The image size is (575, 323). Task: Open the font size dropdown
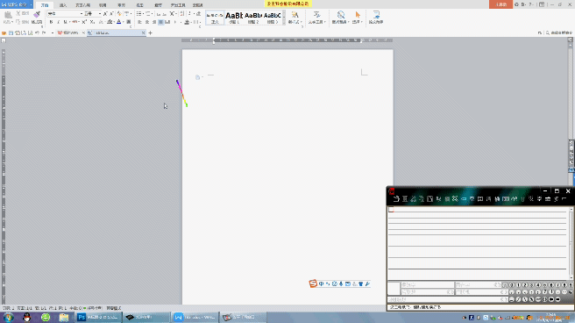[x=100, y=13]
